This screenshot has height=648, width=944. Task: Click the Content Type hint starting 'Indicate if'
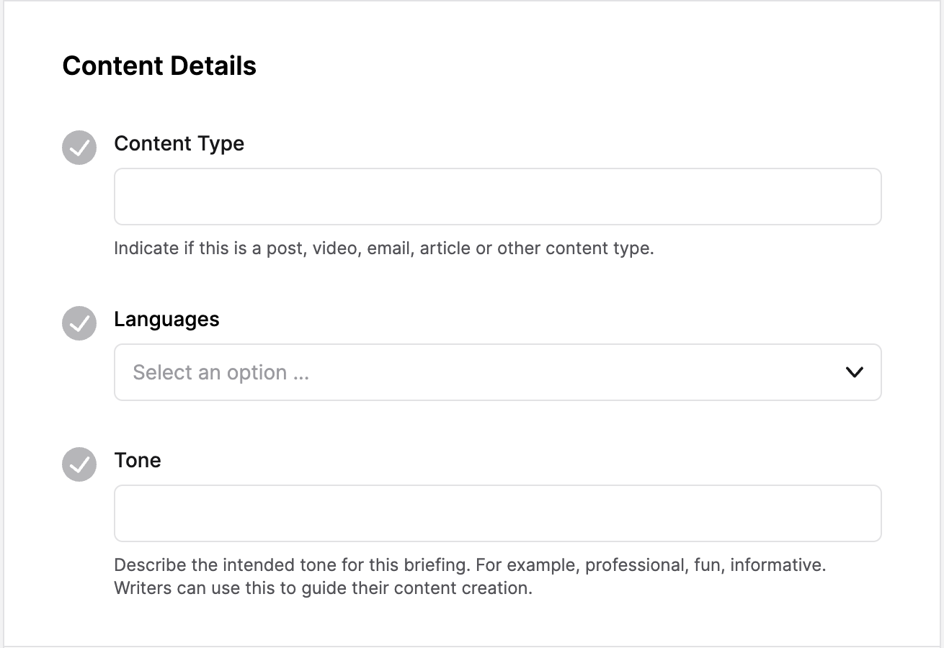[x=384, y=248]
